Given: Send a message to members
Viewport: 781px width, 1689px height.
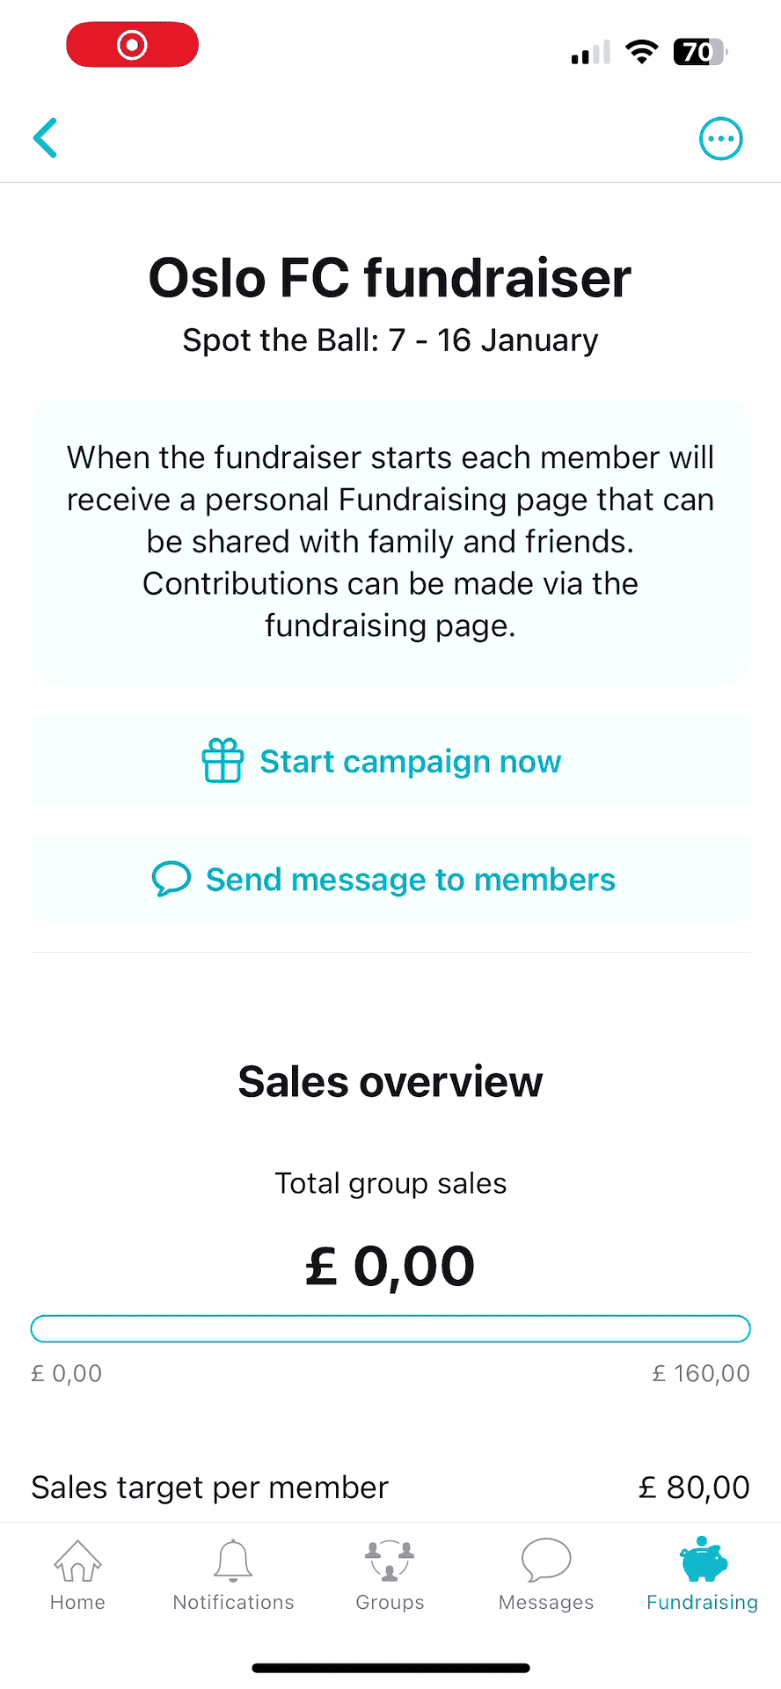Looking at the screenshot, I should click(410, 879).
